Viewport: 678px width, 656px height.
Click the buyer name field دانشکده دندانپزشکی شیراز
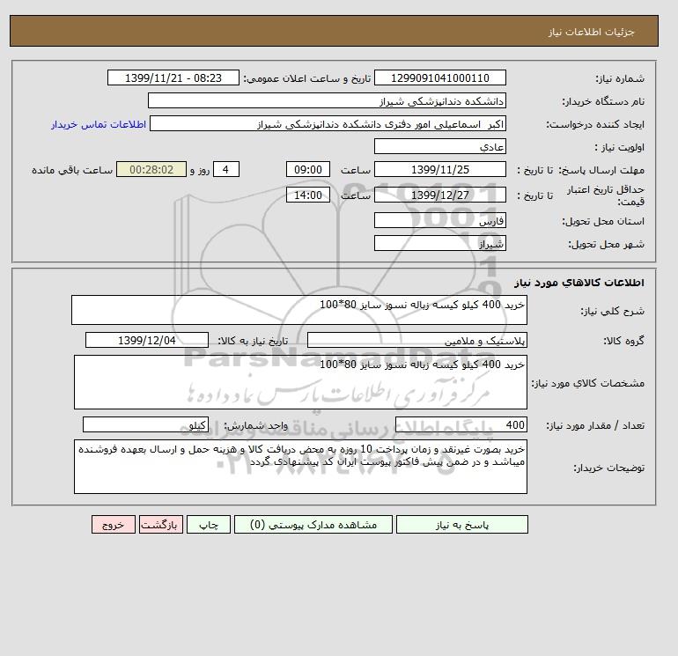pyautogui.click(x=327, y=100)
